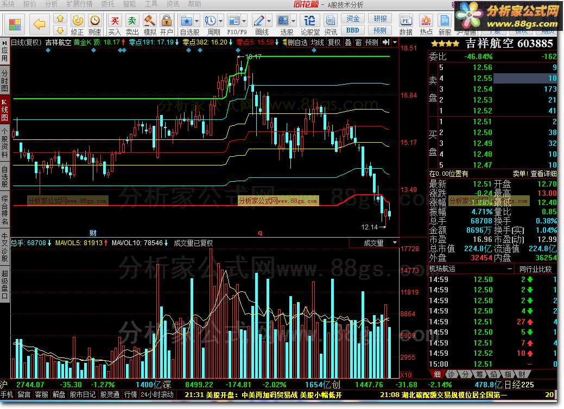
Task: Switch to 分时图 sidebar tab
Action: (5, 80)
